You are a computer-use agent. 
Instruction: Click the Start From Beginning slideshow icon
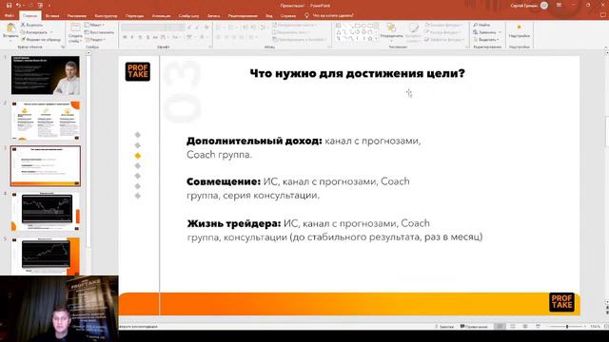[40, 6]
